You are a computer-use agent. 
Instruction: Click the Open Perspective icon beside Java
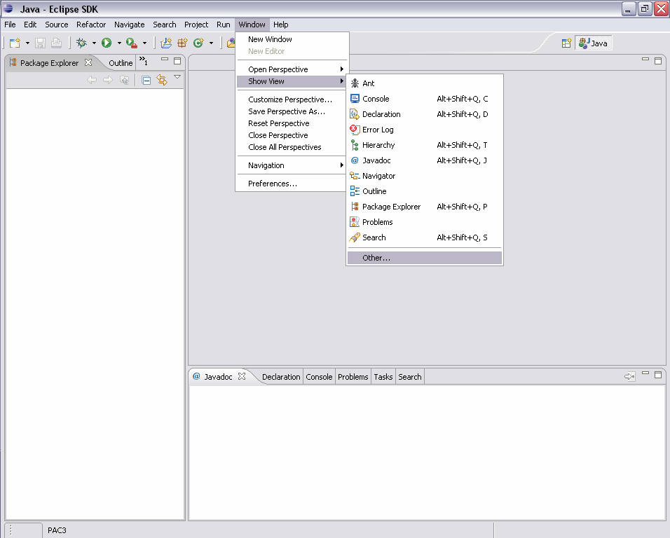coord(566,43)
